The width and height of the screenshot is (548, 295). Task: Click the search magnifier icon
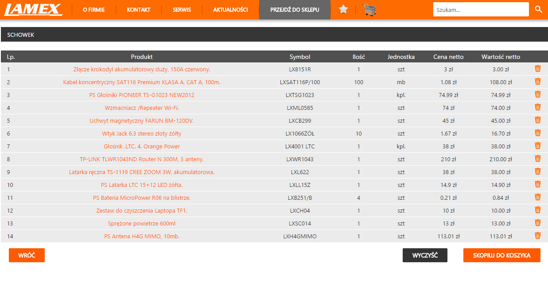[x=539, y=9]
